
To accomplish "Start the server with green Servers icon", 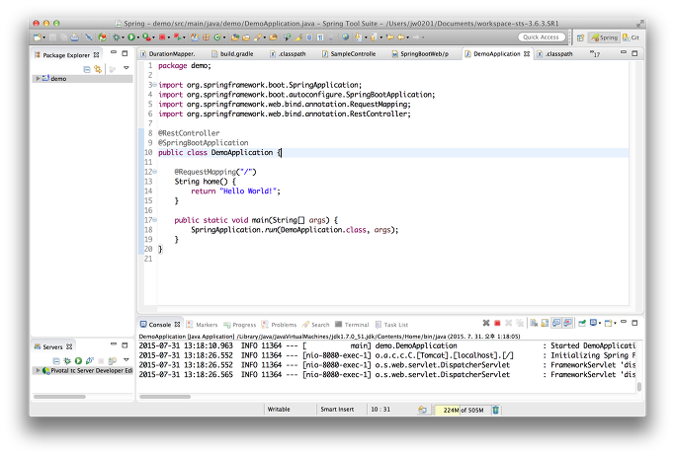I will coord(78,360).
